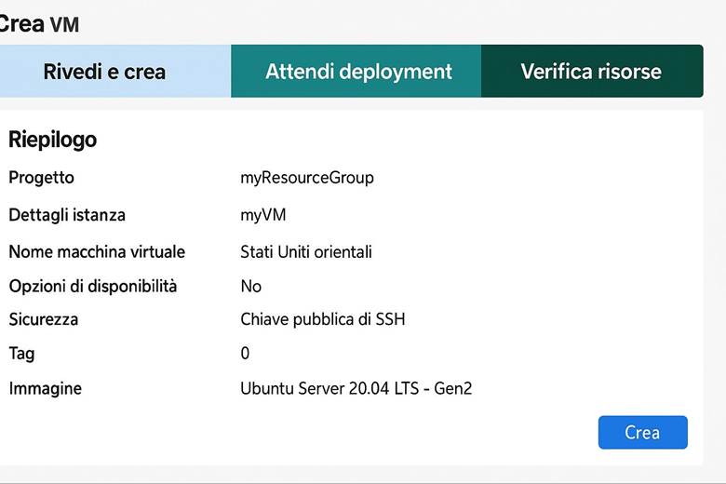Image resolution: width=726 pixels, height=484 pixels.
Task: Click the Crea VM page title
Action: [x=37, y=23]
